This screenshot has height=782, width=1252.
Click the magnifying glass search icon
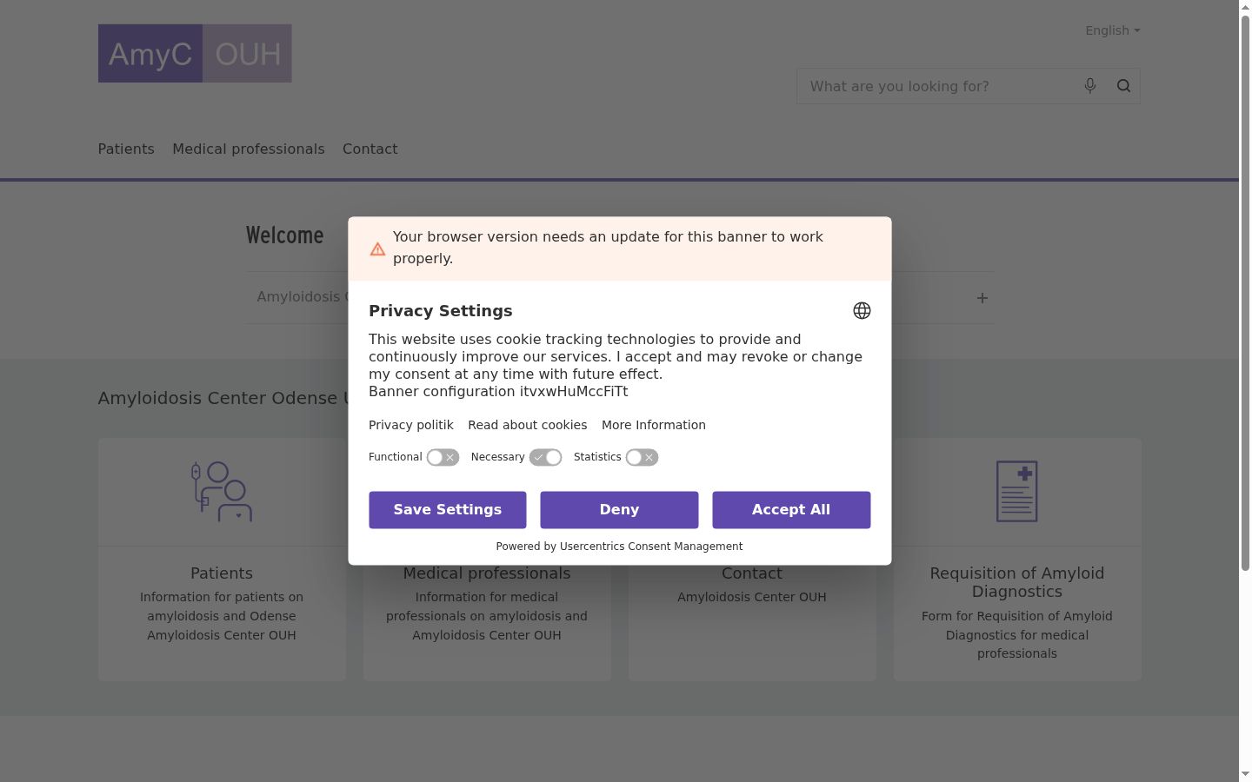(x=1123, y=85)
